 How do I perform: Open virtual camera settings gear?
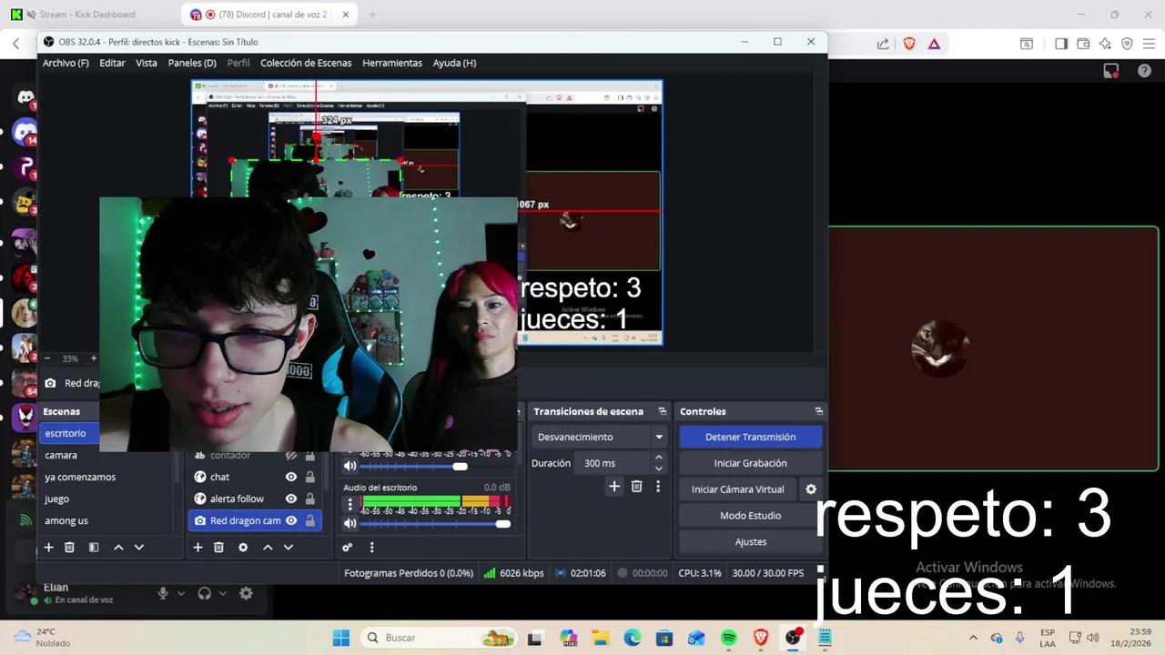811,489
